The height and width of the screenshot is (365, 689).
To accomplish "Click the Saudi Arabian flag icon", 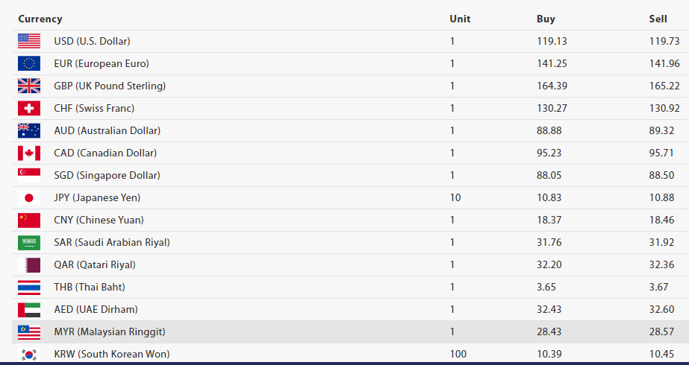I will click(x=29, y=243).
